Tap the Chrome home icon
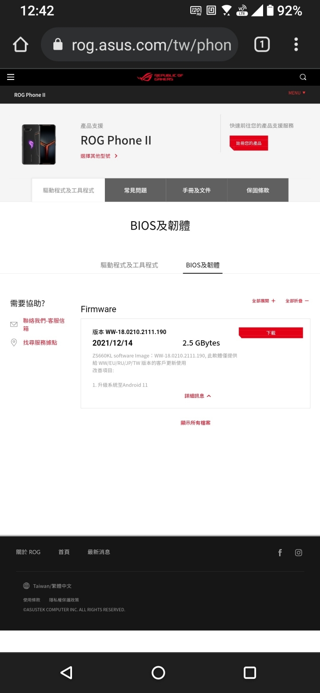320x693 pixels. [20, 44]
